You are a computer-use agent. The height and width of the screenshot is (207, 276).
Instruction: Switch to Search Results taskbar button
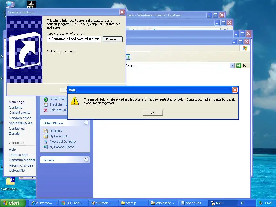(x=192, y=203)
